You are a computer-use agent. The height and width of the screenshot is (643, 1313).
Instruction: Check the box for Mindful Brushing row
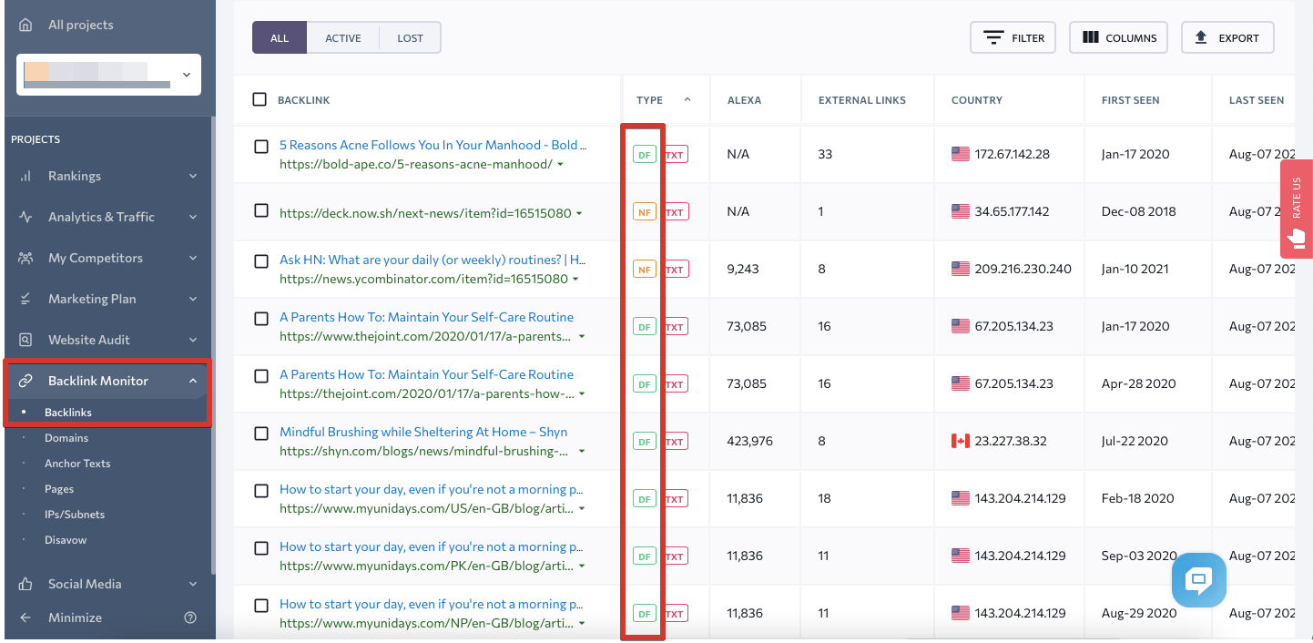coord(261,434)
